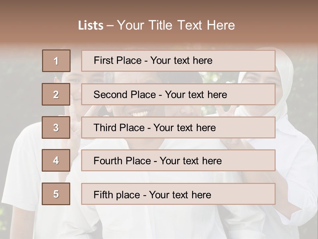Image resolution: width=318 pixels, height=239 pixels.
Task: Select the number 2 list box
Action: pos(56,94)
